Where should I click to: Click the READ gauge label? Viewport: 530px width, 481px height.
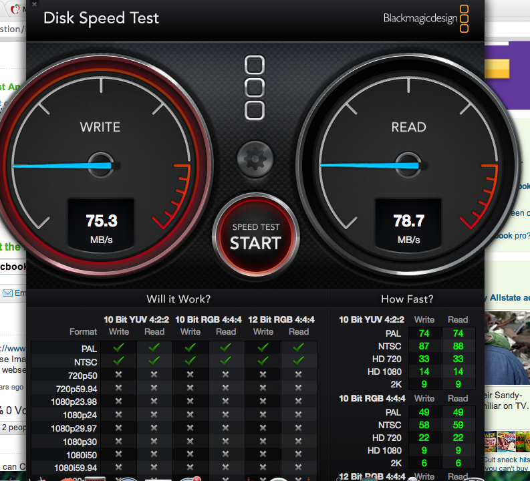point(408,127)
